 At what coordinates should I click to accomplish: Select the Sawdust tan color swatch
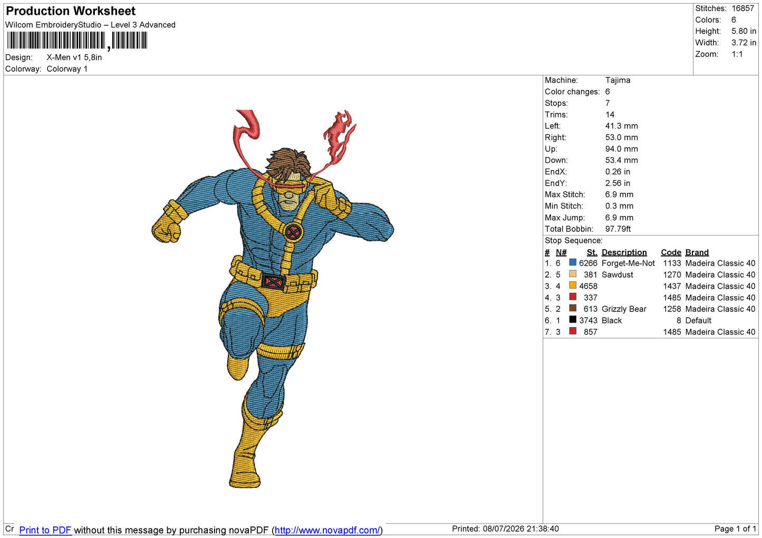pos(573,274)
